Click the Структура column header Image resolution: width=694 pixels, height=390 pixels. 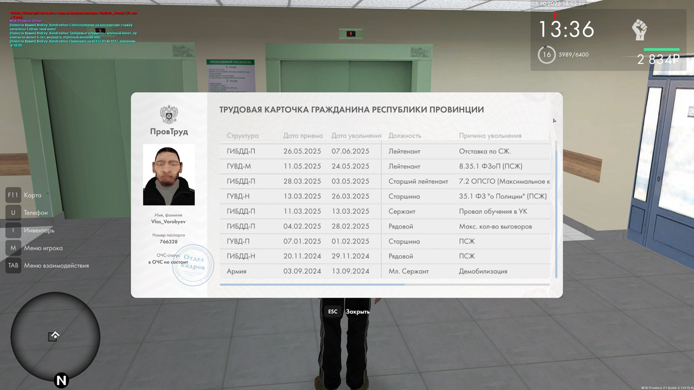[242, 135]
